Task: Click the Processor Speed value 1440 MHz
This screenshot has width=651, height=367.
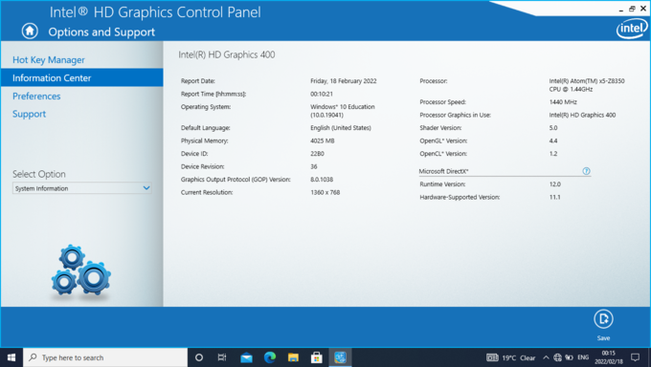Action: coord(563,102)
